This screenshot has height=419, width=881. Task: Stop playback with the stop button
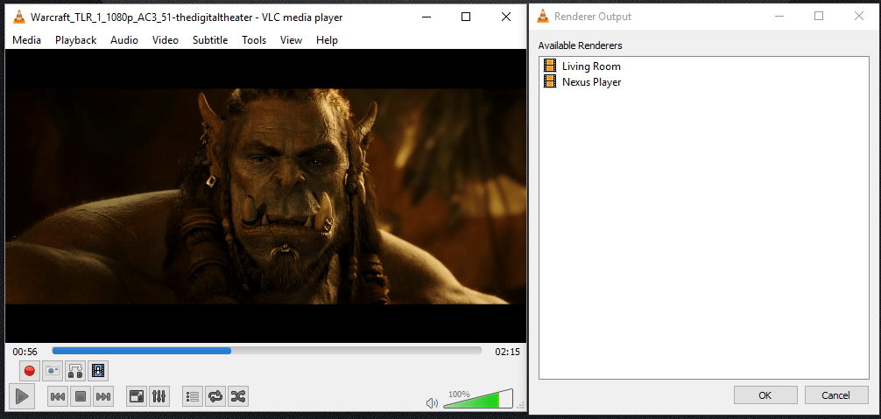(x=81, y=396)
